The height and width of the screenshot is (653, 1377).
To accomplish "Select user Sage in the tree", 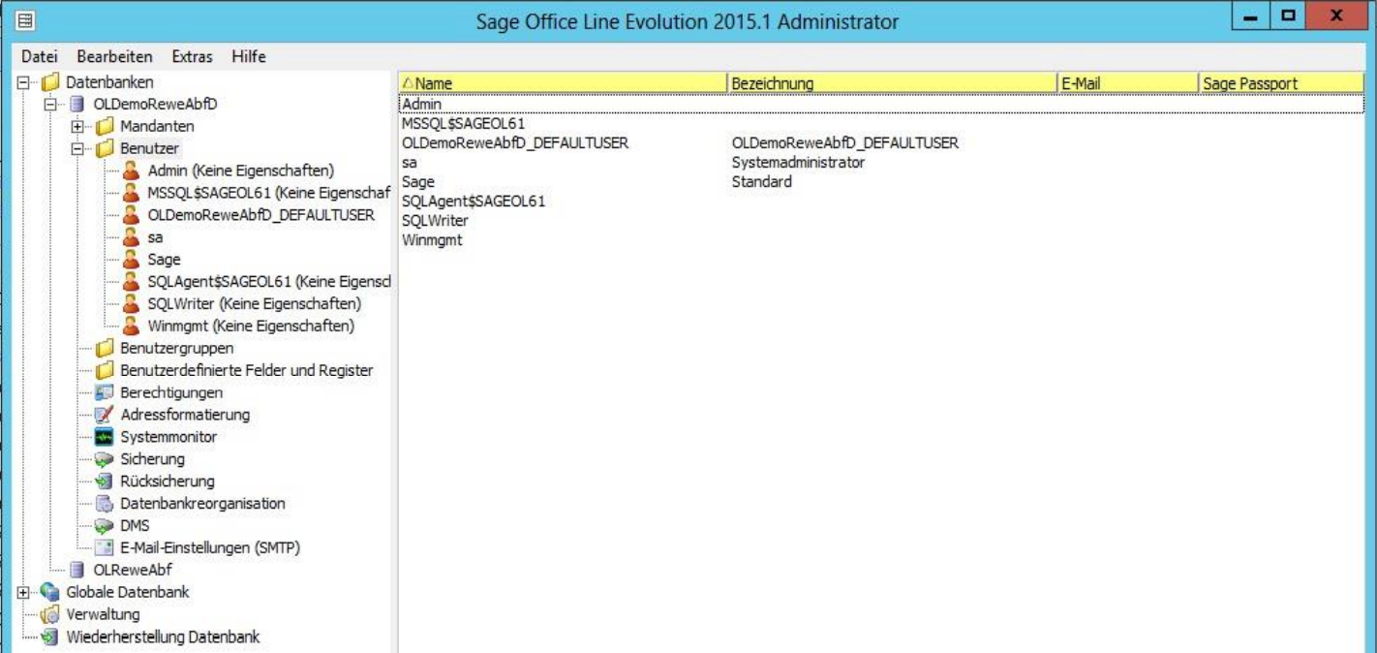I will coord(164,260).
